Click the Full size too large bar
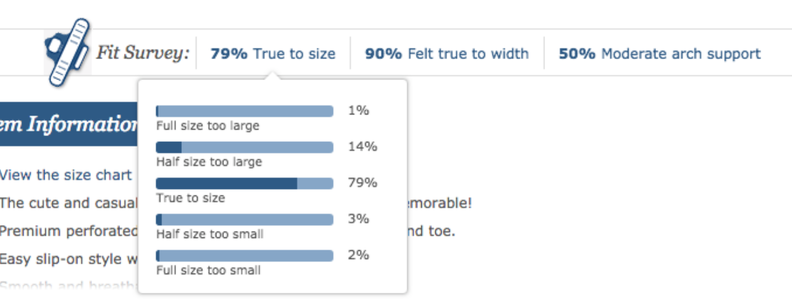792x303 pixels. [244, 111]
